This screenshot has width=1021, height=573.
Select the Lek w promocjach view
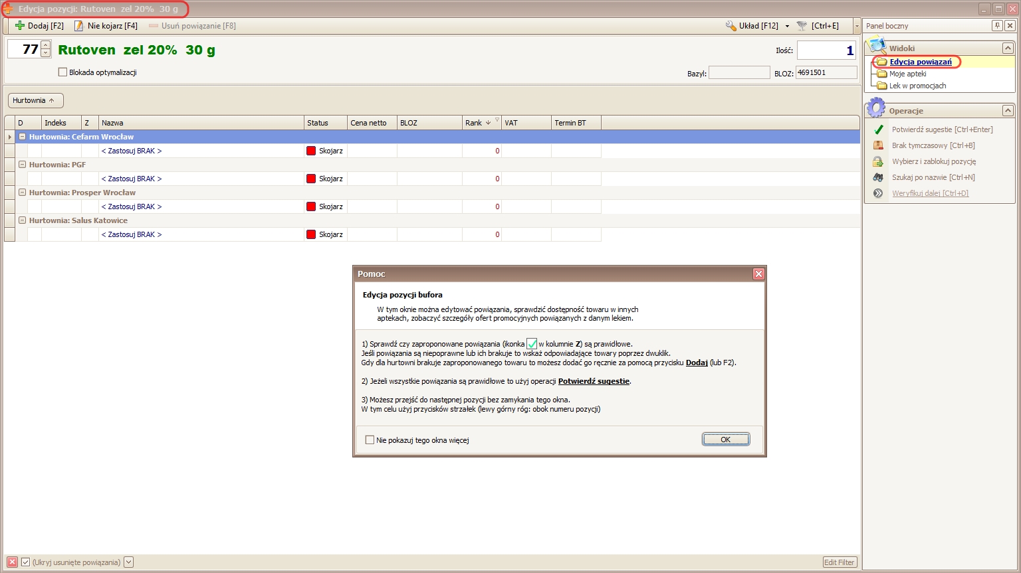[x=917, y=86]
